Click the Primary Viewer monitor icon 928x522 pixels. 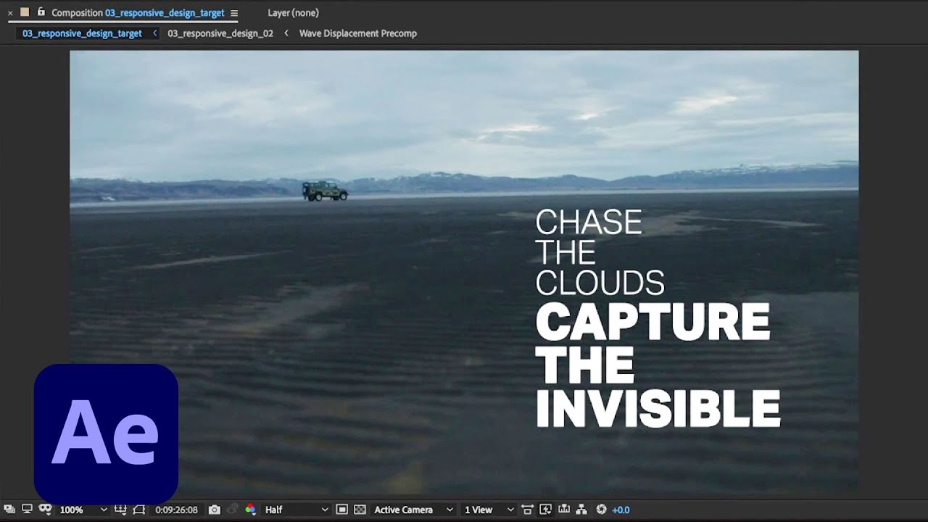pyautogui.click(x=27, y=510)
